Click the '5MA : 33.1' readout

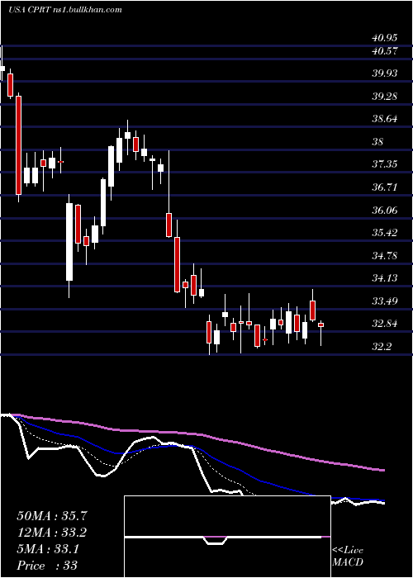[x=48, y=549]
